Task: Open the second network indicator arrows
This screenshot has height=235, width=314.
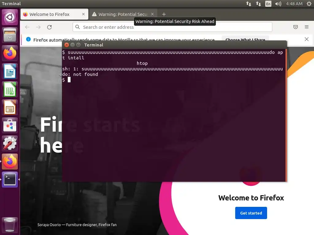Action: (258, 4)
